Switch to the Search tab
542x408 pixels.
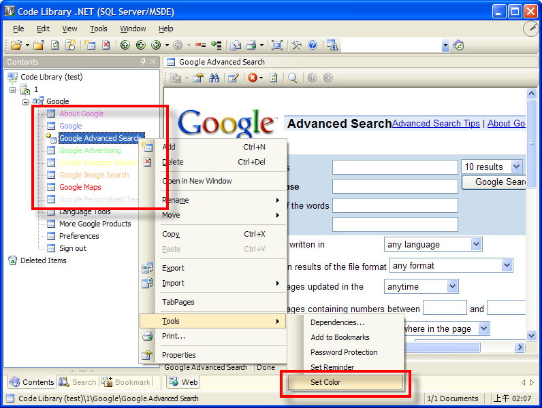78,382
